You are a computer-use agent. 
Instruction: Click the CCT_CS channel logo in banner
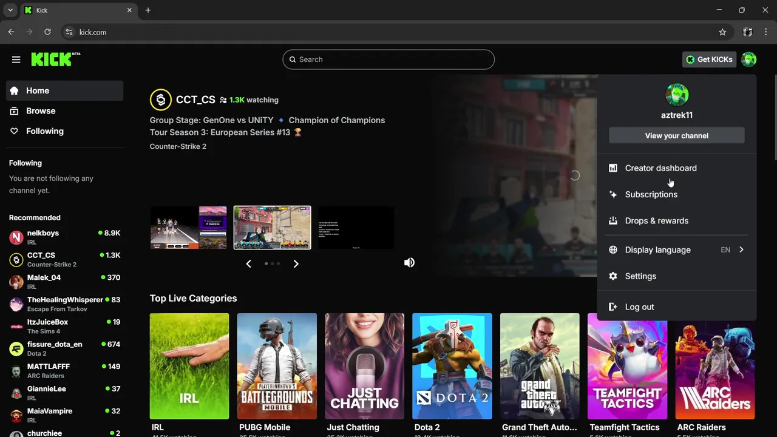tap(161, 100)
